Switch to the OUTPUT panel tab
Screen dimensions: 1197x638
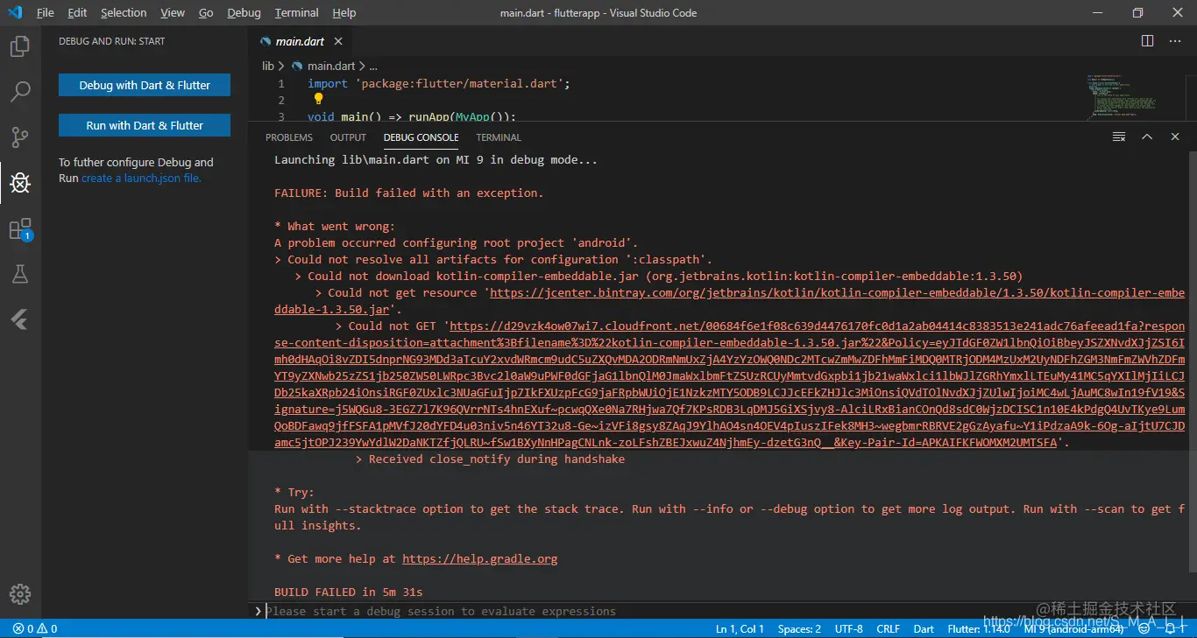(x=348, y=137)
